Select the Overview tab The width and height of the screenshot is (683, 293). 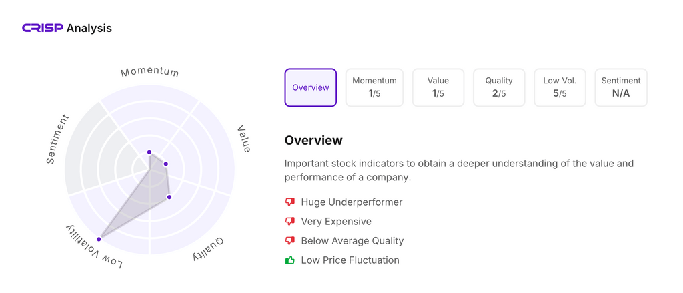[x=311, y=87]
